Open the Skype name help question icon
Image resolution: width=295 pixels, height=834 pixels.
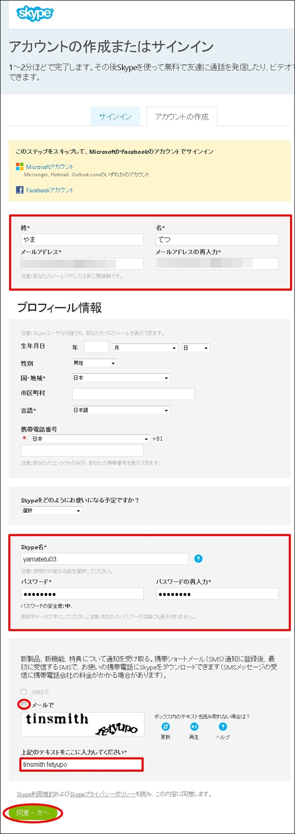coord(198,559)
